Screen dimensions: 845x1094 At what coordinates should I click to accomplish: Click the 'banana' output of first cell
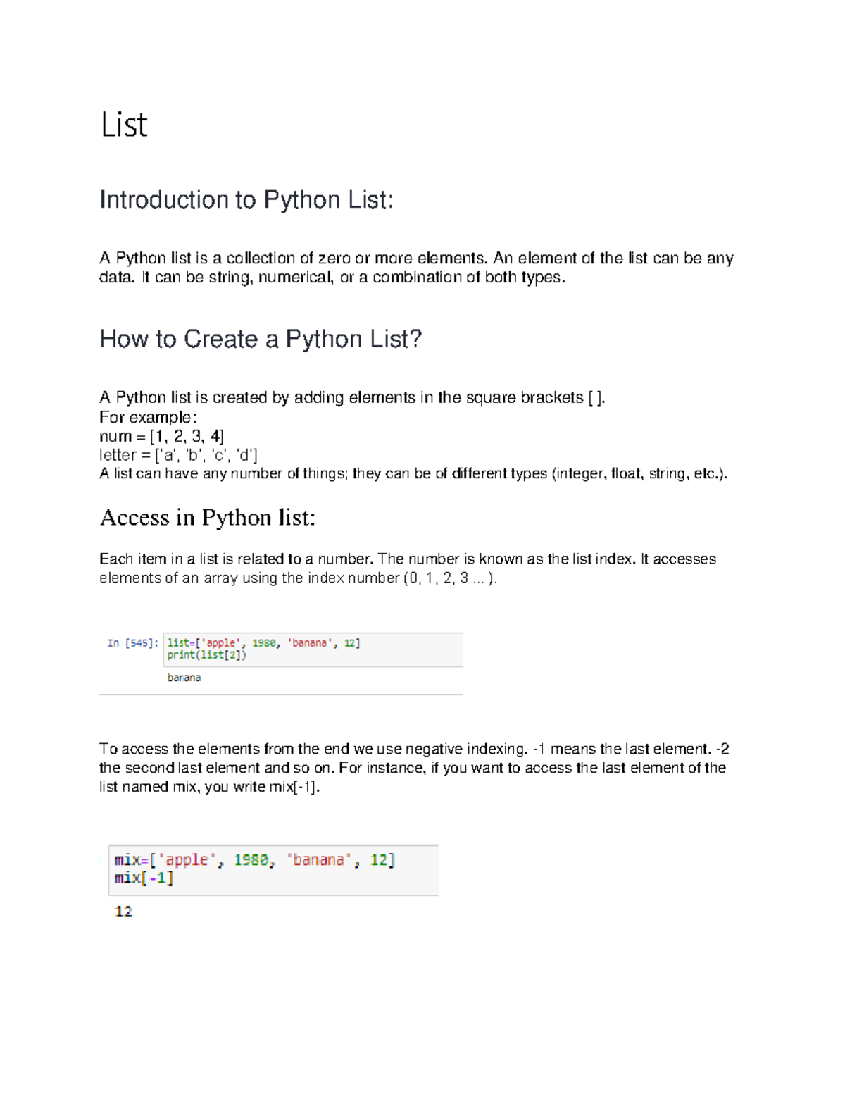click(184, 678)
